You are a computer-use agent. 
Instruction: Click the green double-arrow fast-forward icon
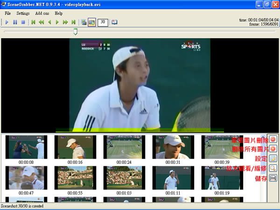pyautogui.click(x=65, y=22)
